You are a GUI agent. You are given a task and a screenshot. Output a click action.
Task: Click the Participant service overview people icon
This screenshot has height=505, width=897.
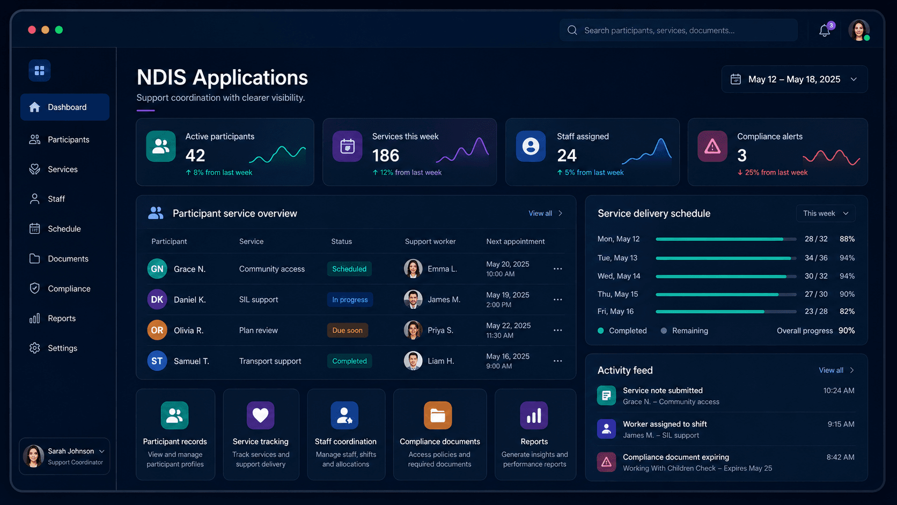pyautogui.click(x=156, y=213)
